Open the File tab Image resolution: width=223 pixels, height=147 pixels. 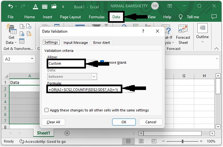tap(11, 17)
